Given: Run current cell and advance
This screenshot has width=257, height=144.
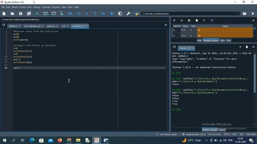Looking at the screenshot, I should (x=54, y=14).
